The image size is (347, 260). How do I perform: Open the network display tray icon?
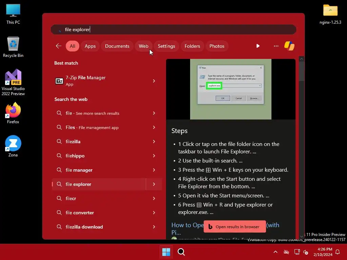point(297,252)
